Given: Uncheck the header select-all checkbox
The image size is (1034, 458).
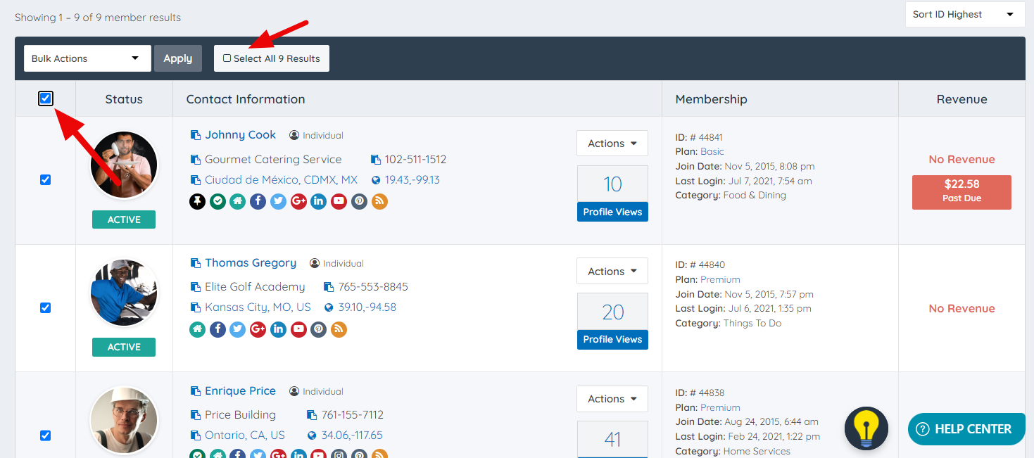Looking at the screenshot, I should coord(46,98).
